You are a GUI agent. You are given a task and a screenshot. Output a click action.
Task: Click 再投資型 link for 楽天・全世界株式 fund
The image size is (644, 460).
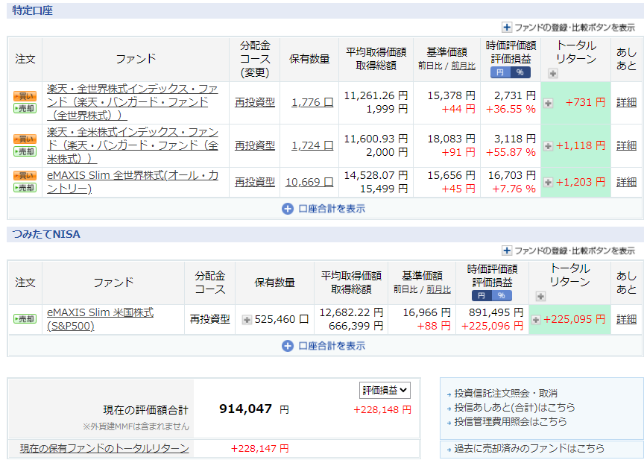(255, 102)
